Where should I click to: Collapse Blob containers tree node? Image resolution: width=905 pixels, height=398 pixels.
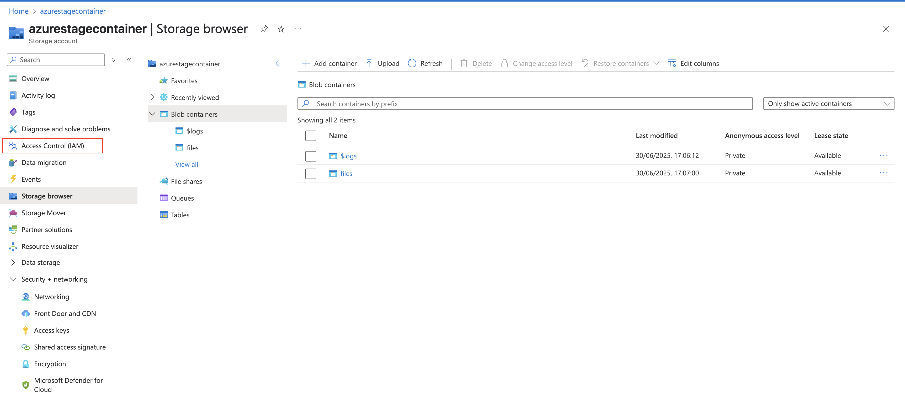click(x=152, y=114)
